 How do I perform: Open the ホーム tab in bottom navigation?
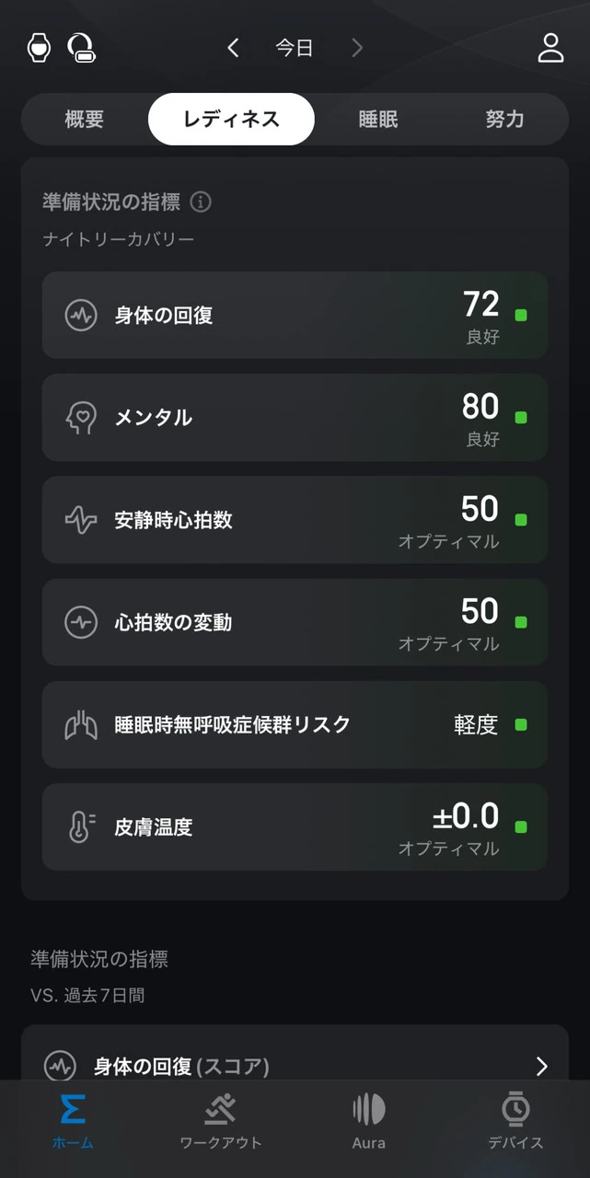coord(73,1122)
